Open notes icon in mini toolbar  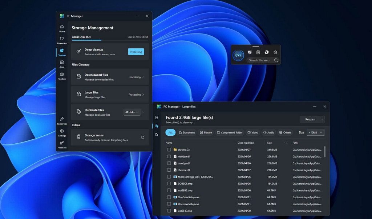click(x=258, y=52)
